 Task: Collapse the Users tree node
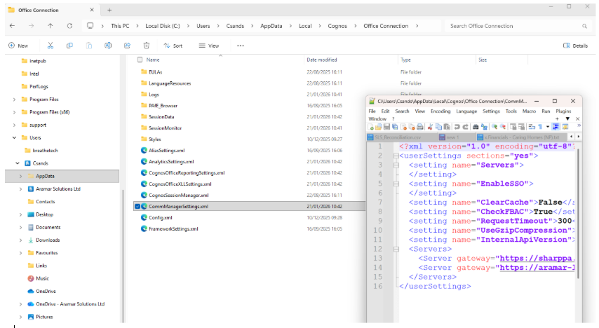(x=14, y=137)
